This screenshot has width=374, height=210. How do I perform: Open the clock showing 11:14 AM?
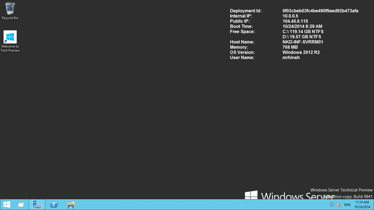tap(362, 204)
